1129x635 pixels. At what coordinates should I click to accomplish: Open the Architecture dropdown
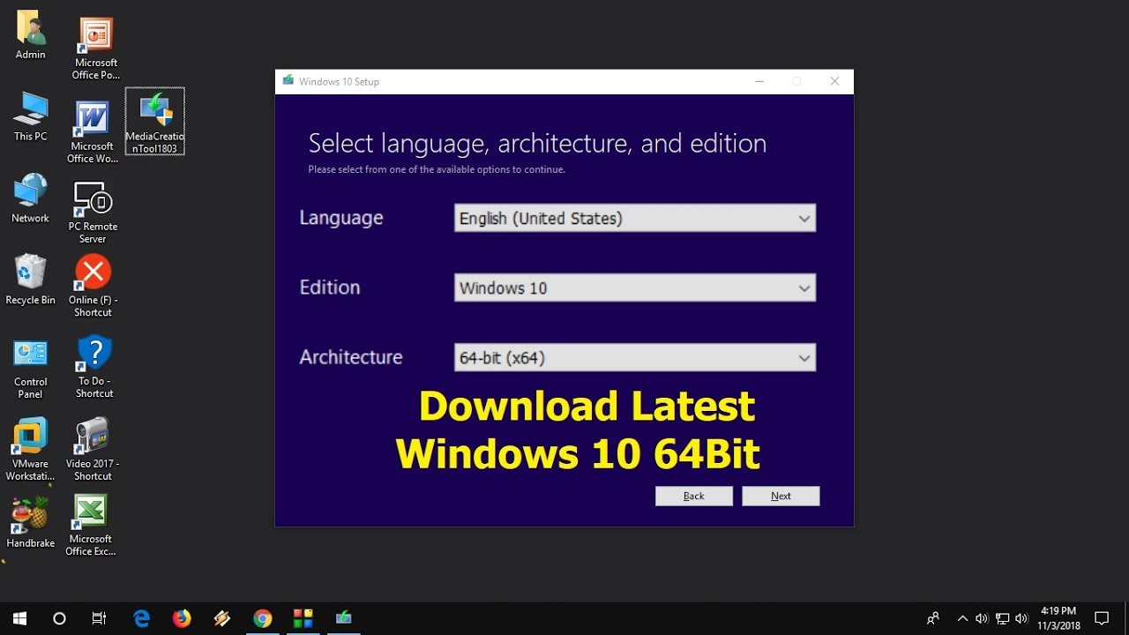[x=635, y=357]
